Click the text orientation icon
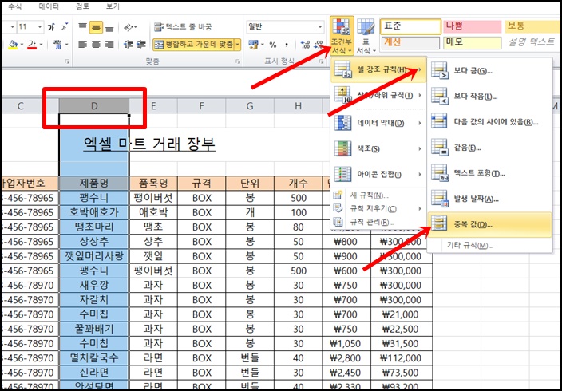This screenshot has height=391, width=562. 130,27
